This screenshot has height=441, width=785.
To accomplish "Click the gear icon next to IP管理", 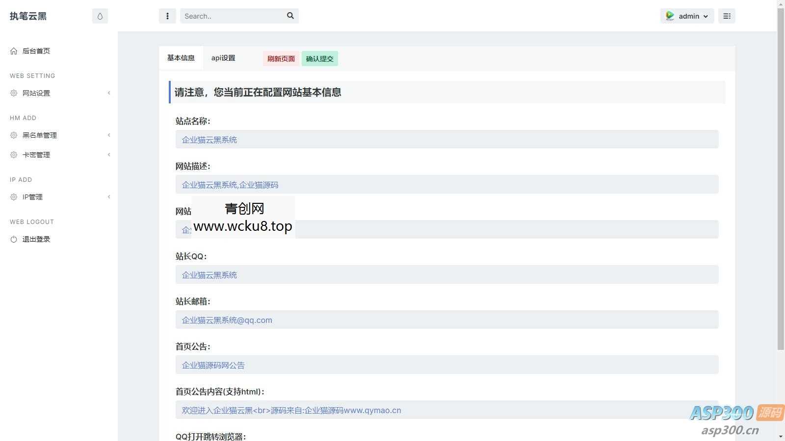I will [x=13, y=196].
